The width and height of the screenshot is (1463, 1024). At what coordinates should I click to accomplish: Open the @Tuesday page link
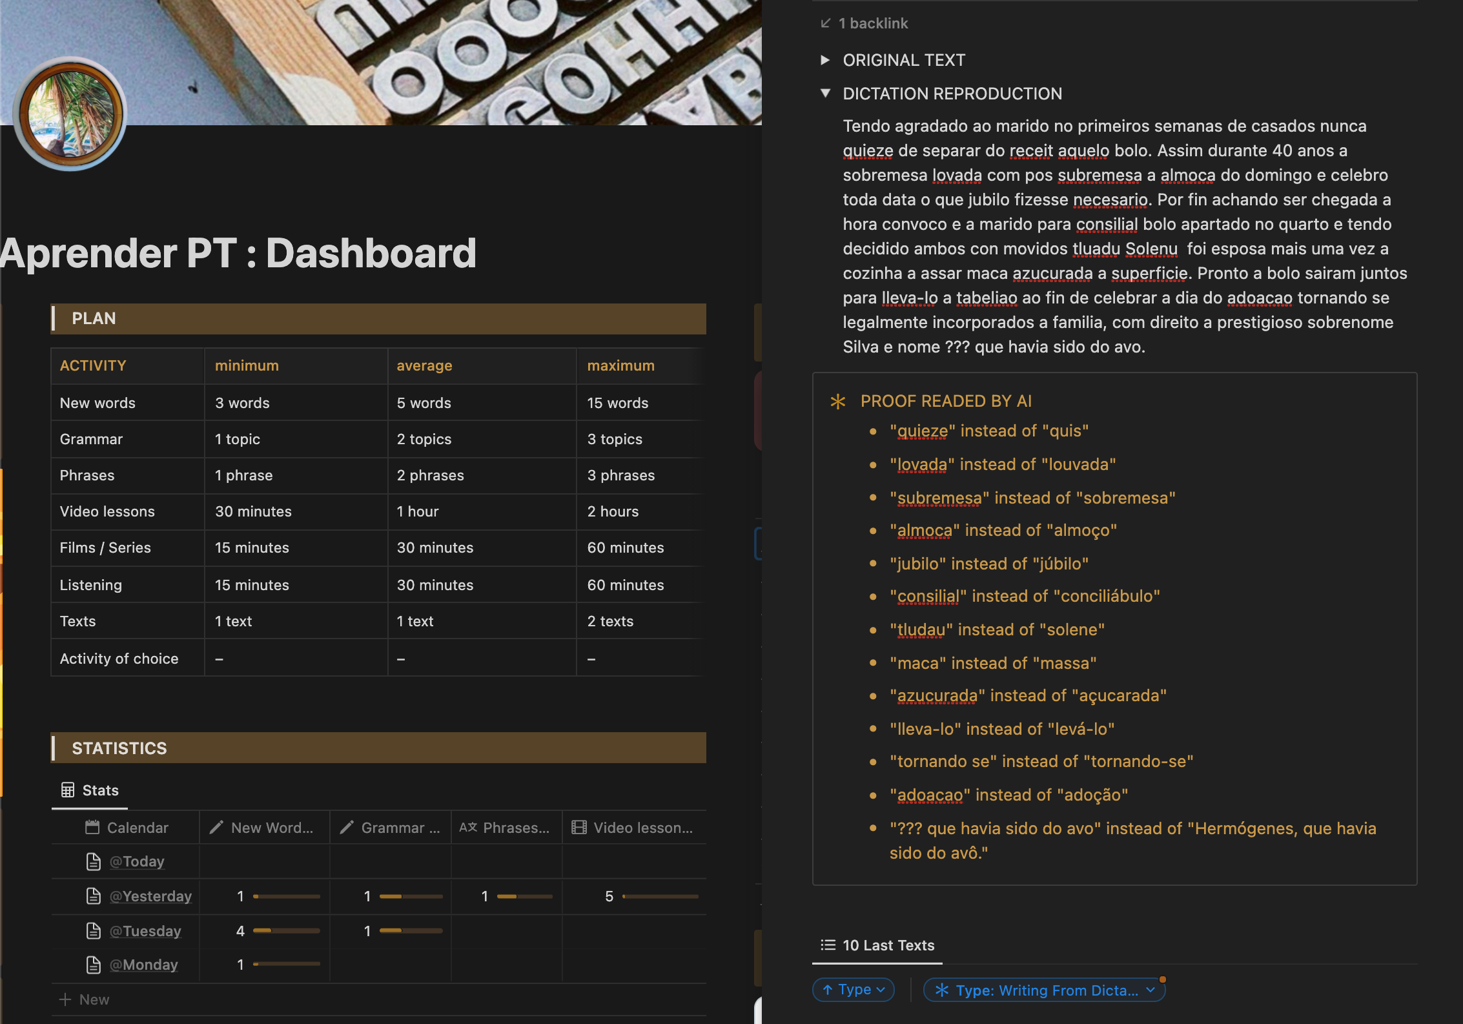[145, 931]
